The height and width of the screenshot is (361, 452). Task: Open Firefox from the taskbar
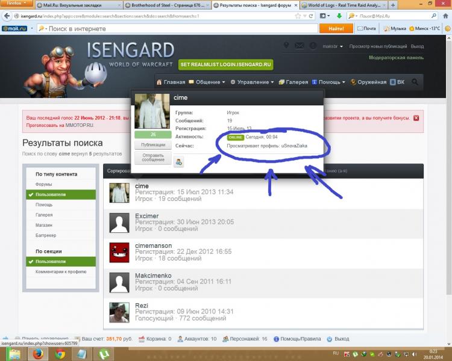[x=38, y=354]
